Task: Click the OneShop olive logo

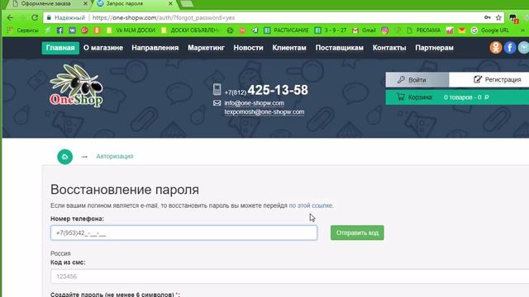Action: (76, 86)
